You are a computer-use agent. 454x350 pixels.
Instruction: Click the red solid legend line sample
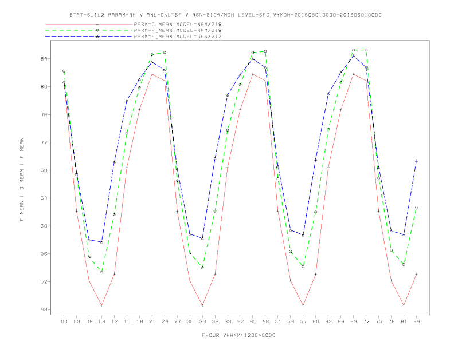89,24
